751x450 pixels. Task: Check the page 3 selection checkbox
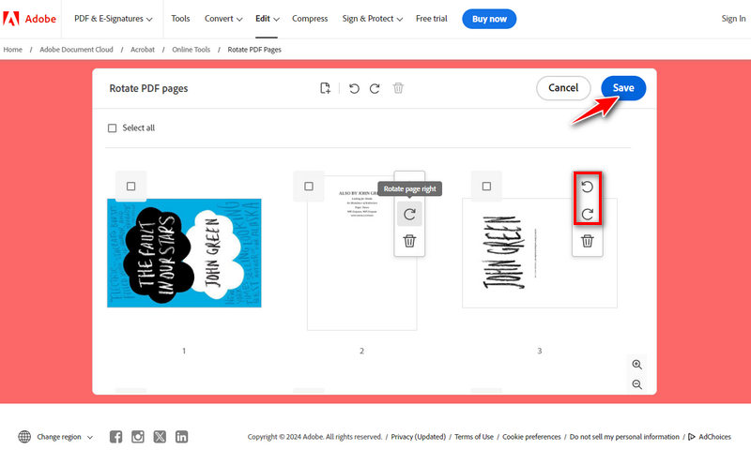pyautogui.click(x=486, y=186)
